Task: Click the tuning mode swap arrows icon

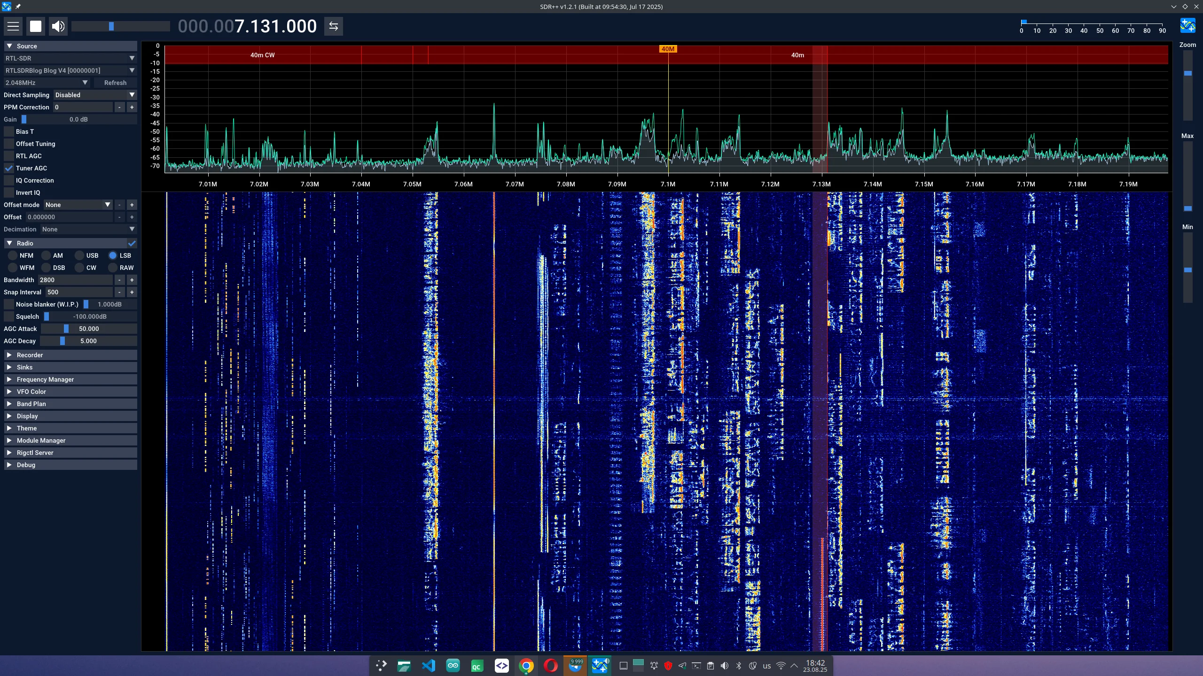Action: tap(334, 26)
